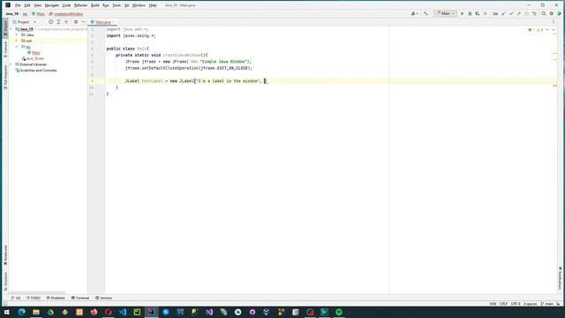Click the Rollback undo arrow icon
Viewport: 565px width, 318px height.
pyautogui.click(x=534, y=14)
